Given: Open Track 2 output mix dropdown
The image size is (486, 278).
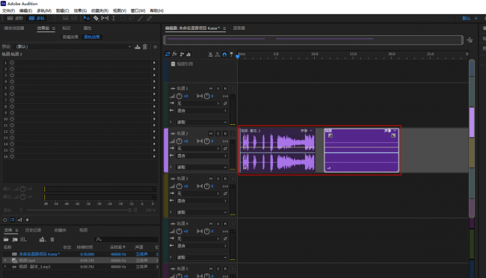Looking at the screenshot, I should tap(202, 156).
